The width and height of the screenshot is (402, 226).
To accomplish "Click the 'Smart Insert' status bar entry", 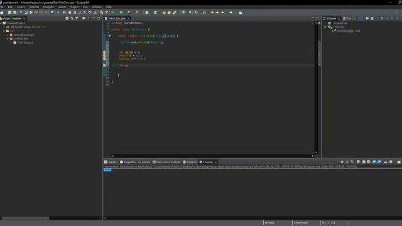I will 301,223.
